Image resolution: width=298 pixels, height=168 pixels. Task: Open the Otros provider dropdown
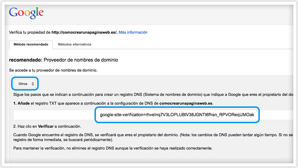(x=25, y=84)
